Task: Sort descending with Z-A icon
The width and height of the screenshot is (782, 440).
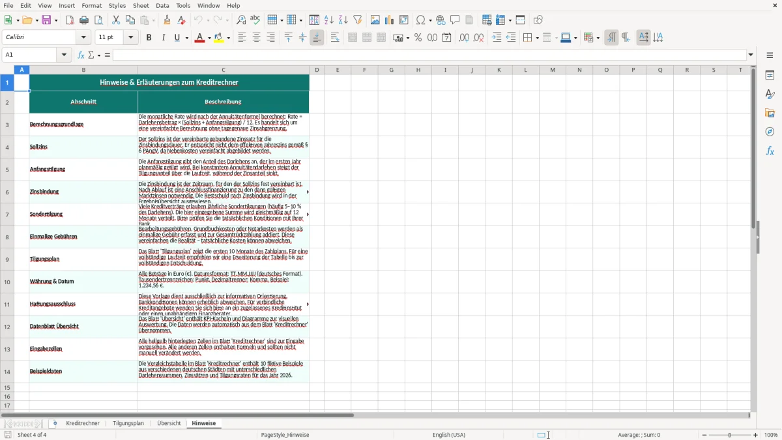Action: 343,20
